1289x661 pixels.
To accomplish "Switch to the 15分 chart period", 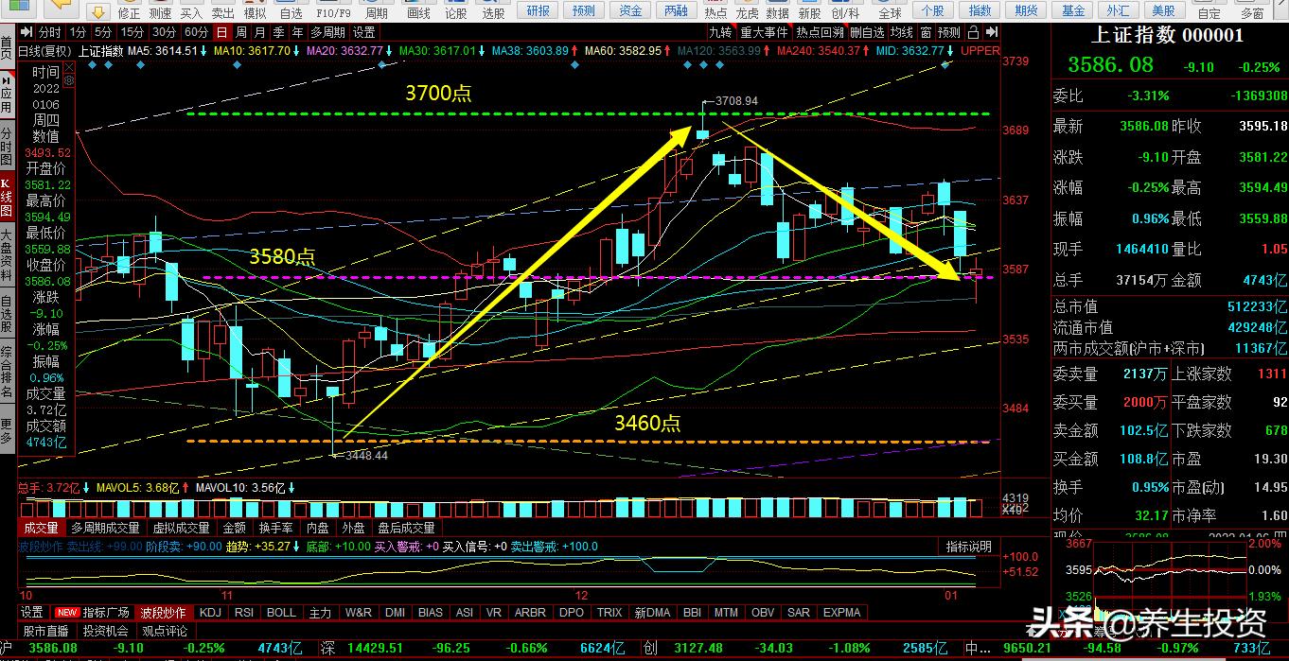I will coord(132,31).
